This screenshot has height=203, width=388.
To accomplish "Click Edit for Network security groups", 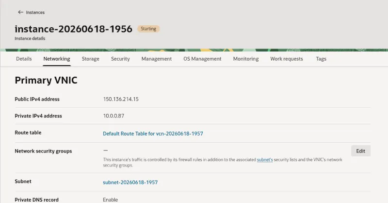I will point(360,151).
